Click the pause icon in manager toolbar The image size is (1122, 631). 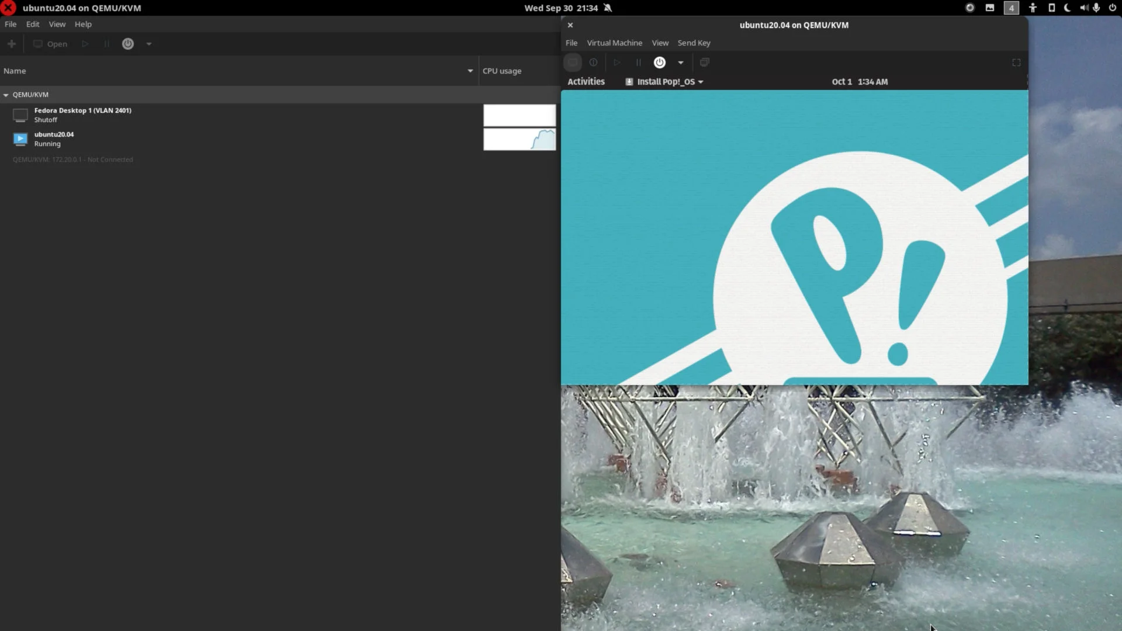click(106, 44)
